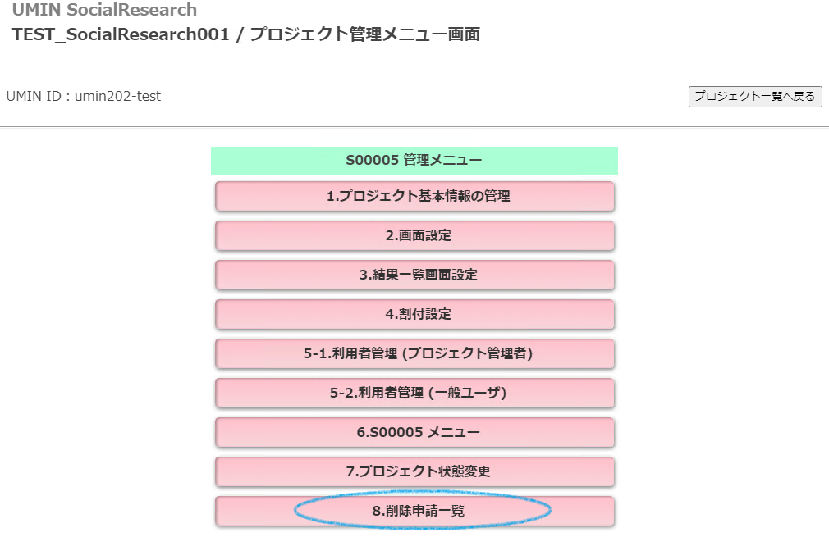Choose 7.プロジェクト状態変更
829x537 pixels.
(414, 472)
